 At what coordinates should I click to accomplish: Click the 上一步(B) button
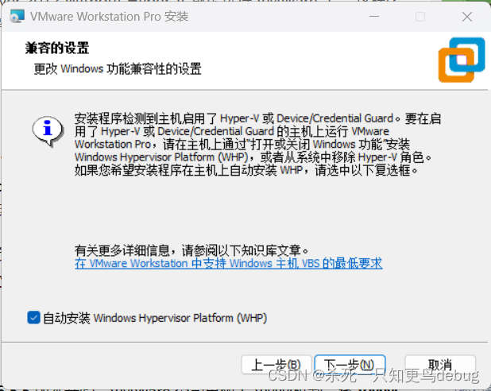276,365
